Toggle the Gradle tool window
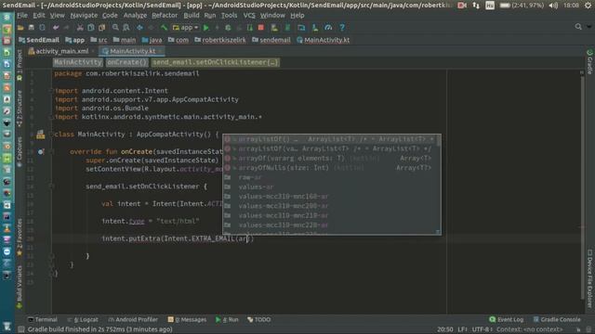Image resolution: width=595 pixels, height=334 pixels. pyautogui.click(x=589, y=61)
